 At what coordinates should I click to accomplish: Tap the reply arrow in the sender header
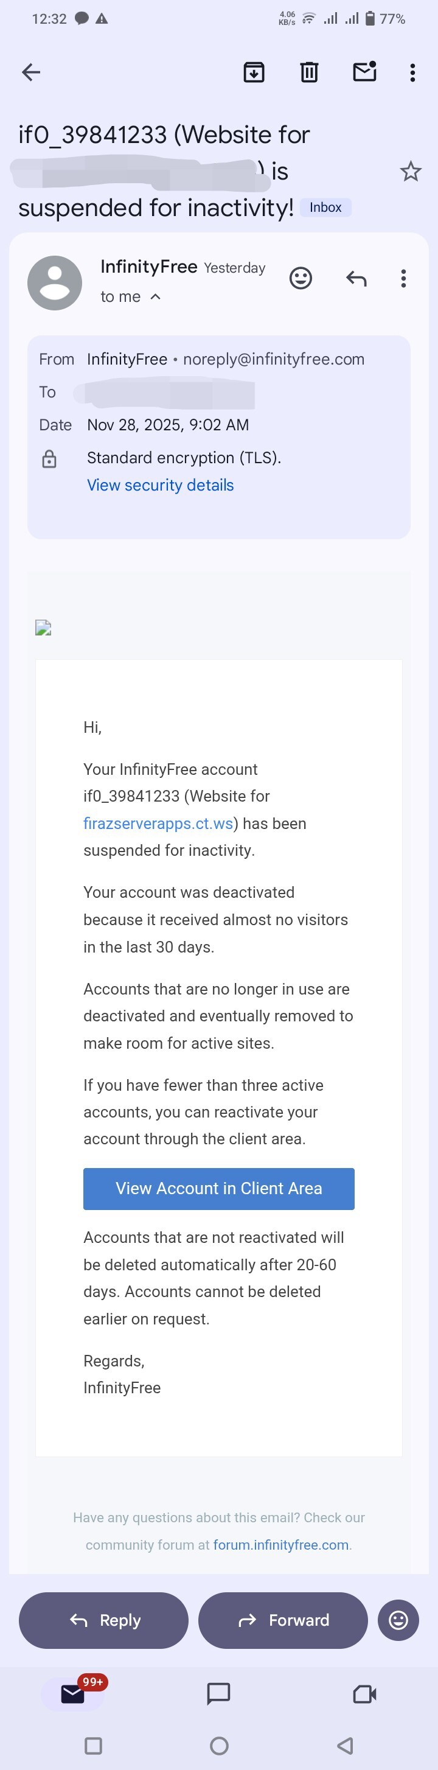(x=356, y=278)
